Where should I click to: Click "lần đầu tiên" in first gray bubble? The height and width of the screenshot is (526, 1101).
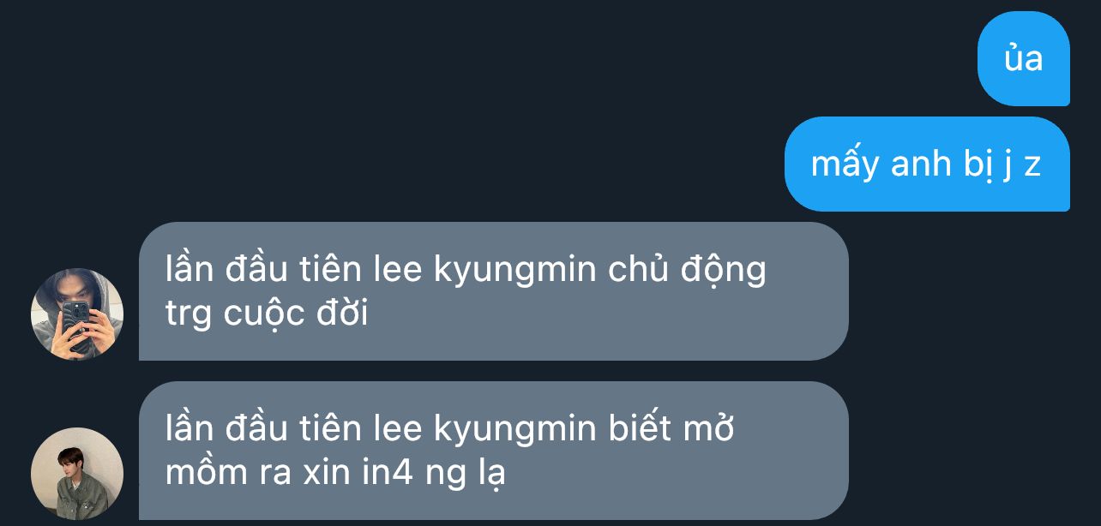point(265,270)
